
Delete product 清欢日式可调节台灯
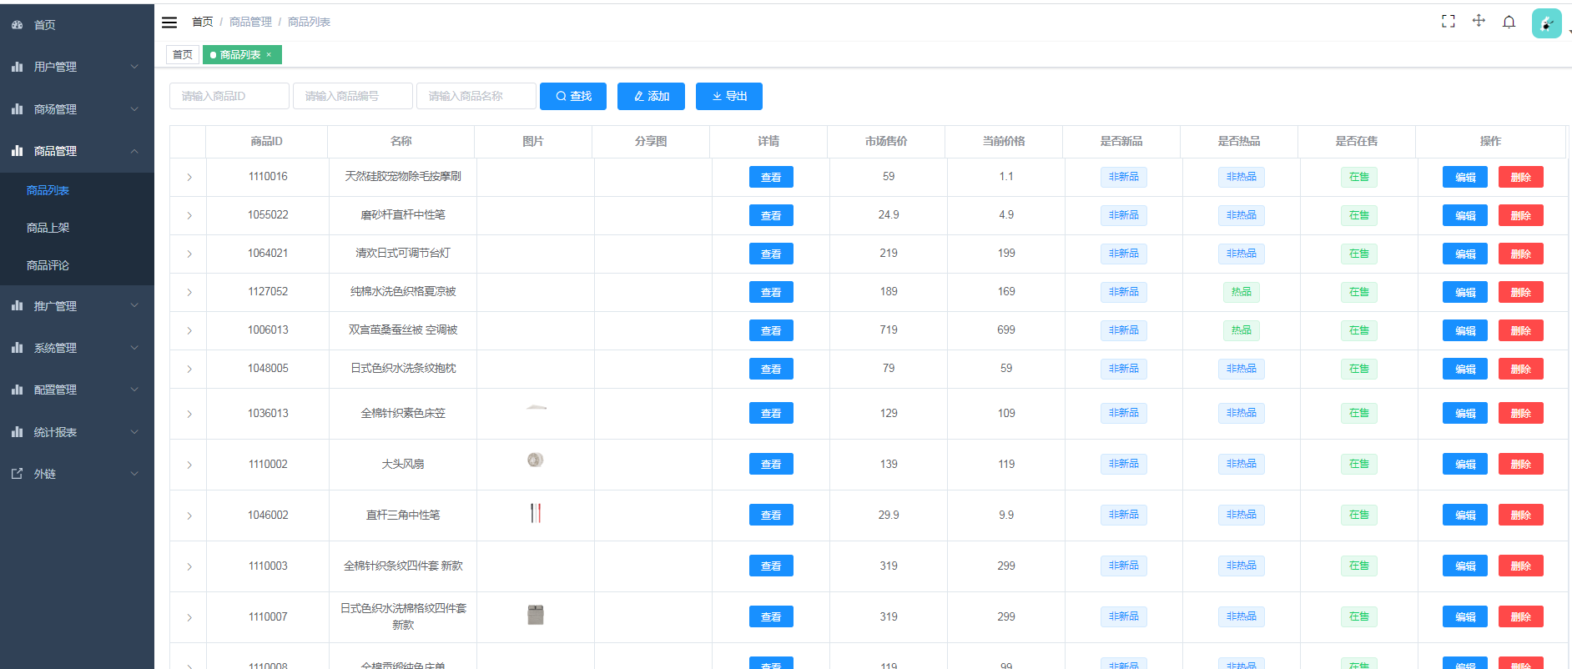[x=1521, y=254]
